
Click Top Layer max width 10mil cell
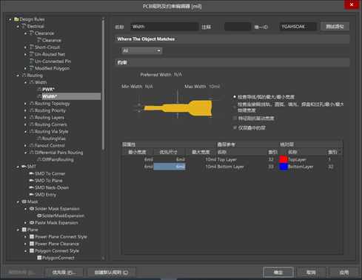click(201, 159)
